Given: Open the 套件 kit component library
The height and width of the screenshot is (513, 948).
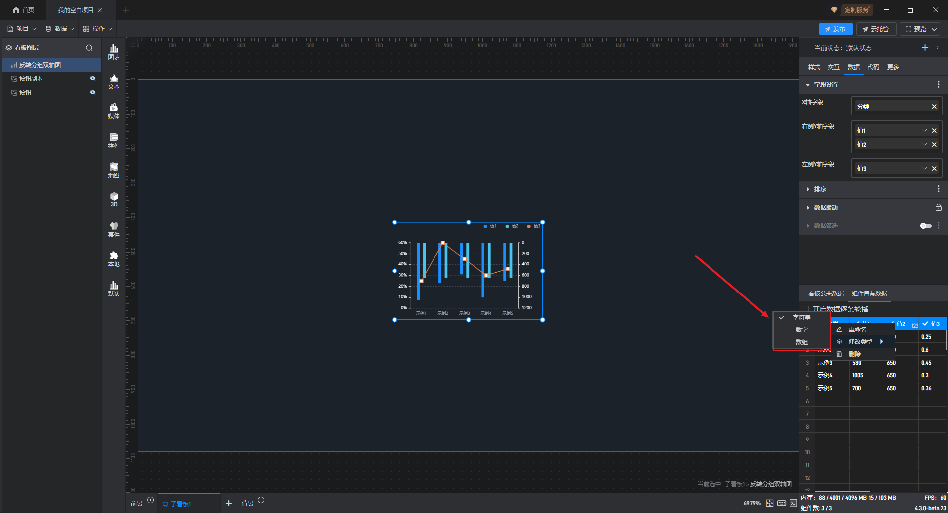Looking at the screenshot, I should pos(114,229).
